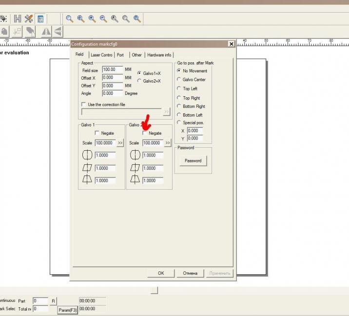Expand Galvo 2 scale >> button
Image resolution: width=349 pixels, height=316 pixels.
[x=168, y=143]
